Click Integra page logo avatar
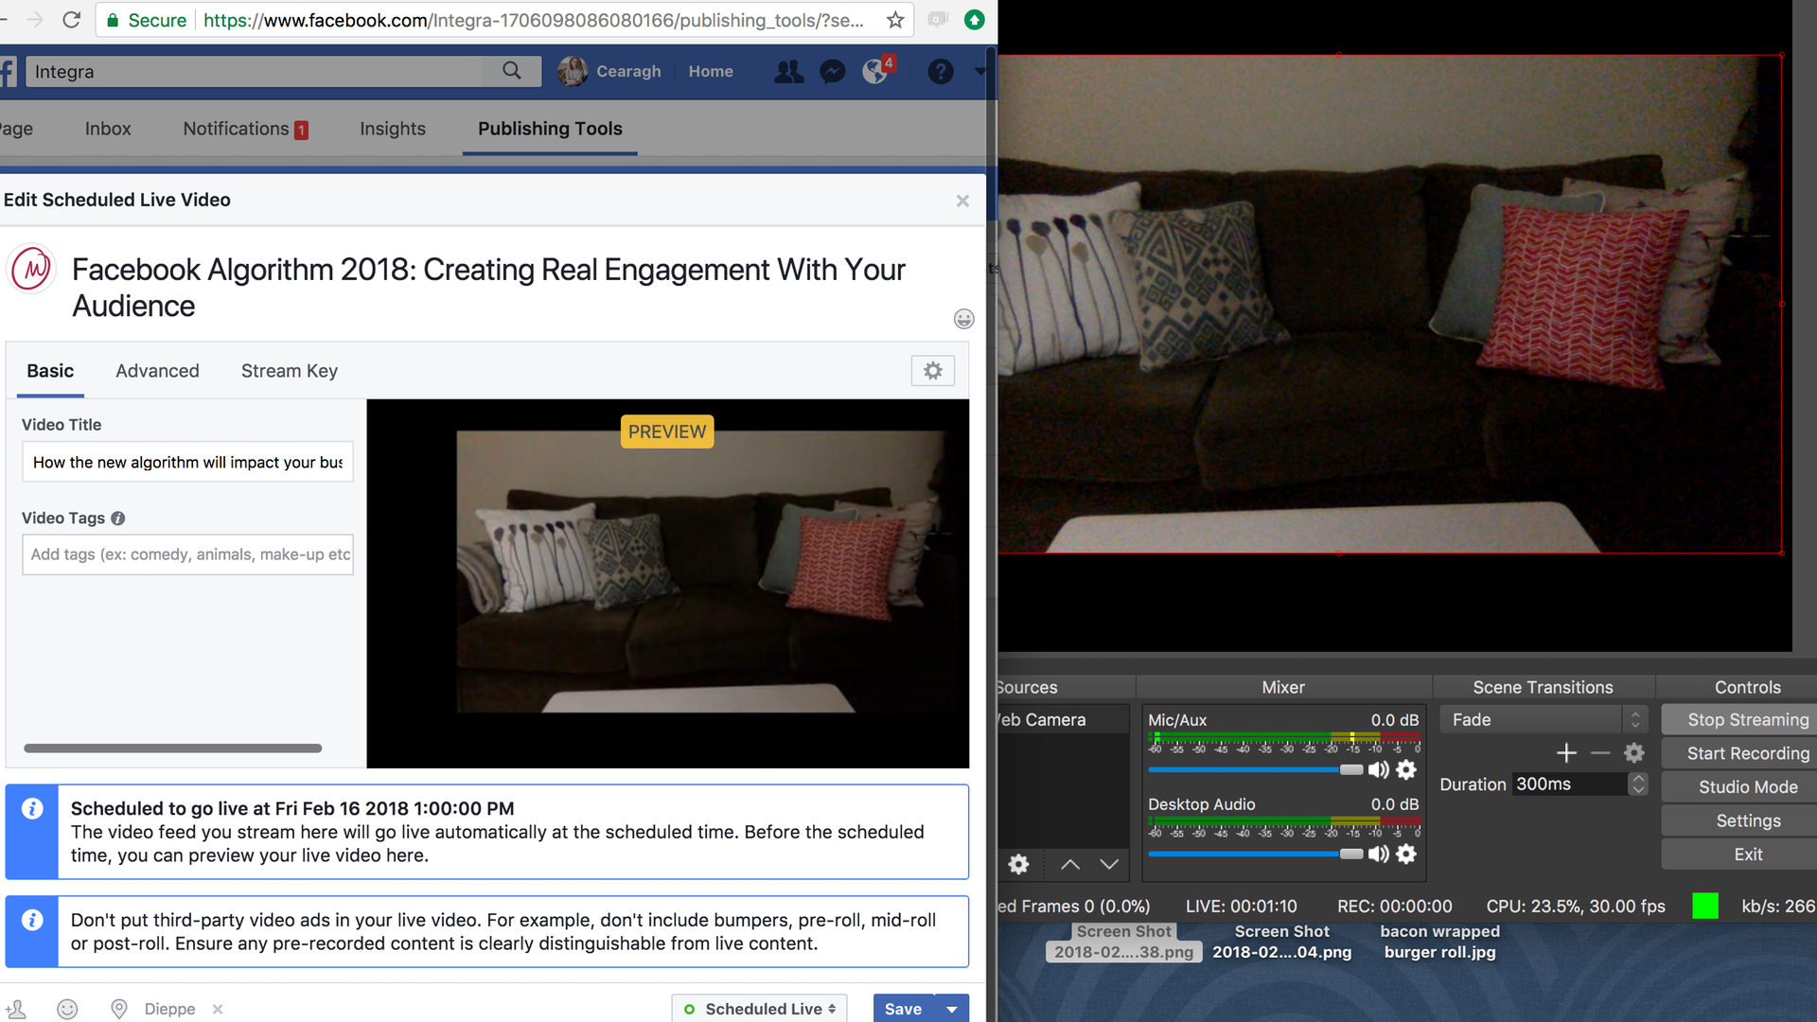 tap(31, 269)
